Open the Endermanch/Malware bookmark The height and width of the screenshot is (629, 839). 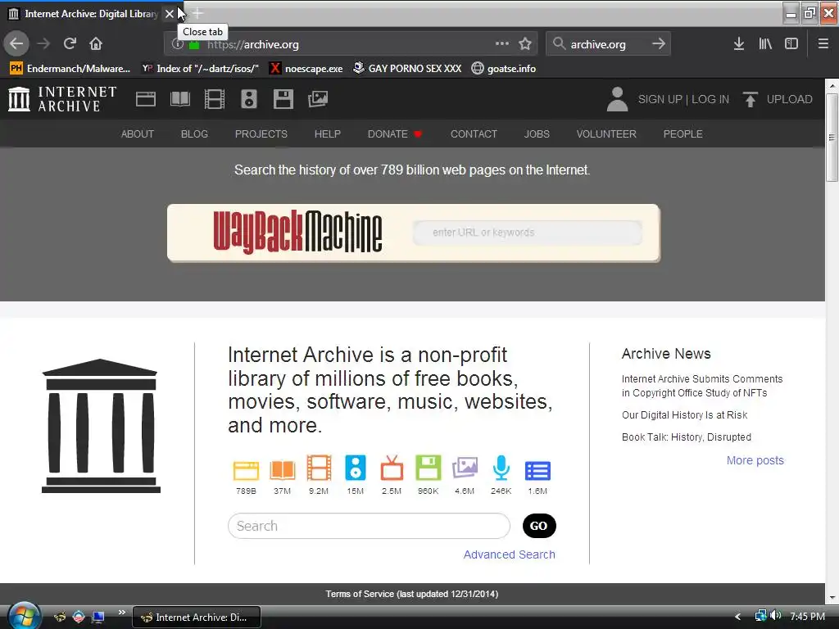click(70, 69)
